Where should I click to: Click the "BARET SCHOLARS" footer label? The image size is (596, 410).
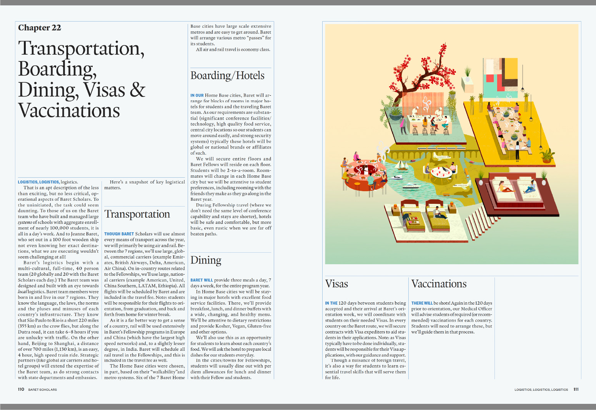42,390
